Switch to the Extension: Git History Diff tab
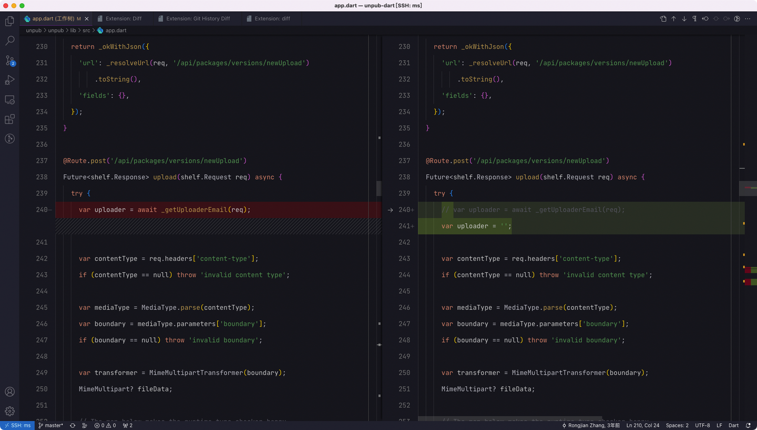This screenshot has width=757, height=430. [198, 19]
